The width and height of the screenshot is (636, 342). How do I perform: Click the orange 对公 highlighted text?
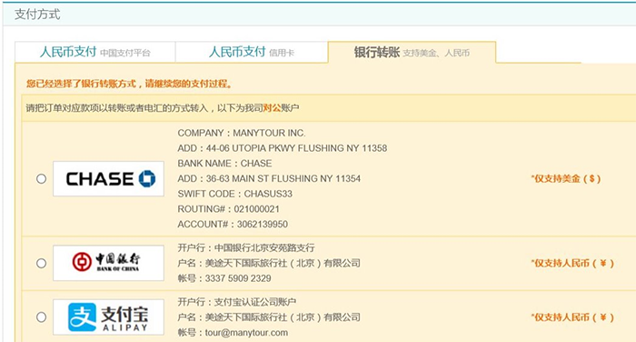[x=273, y=108]
